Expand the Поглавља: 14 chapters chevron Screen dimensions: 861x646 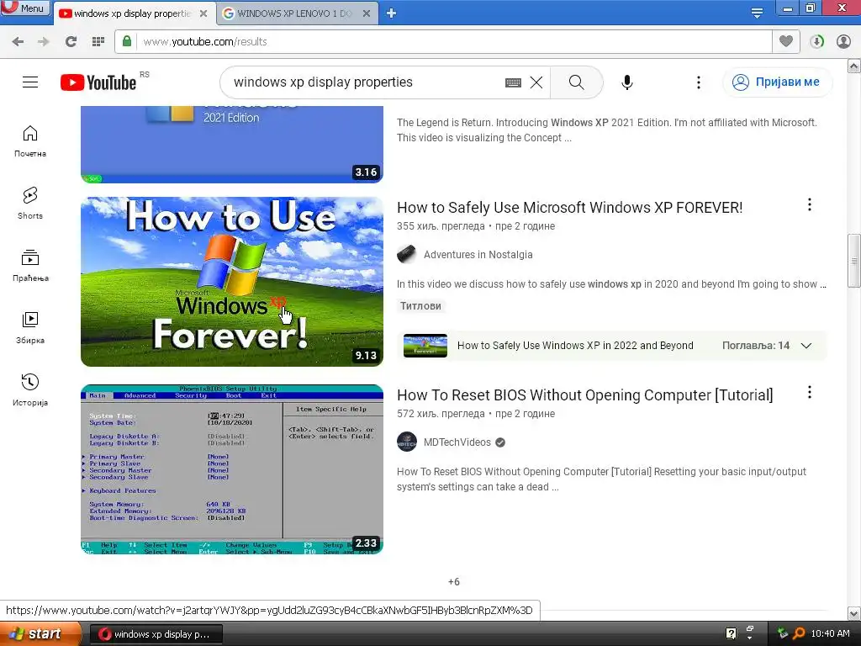[806, 346]
